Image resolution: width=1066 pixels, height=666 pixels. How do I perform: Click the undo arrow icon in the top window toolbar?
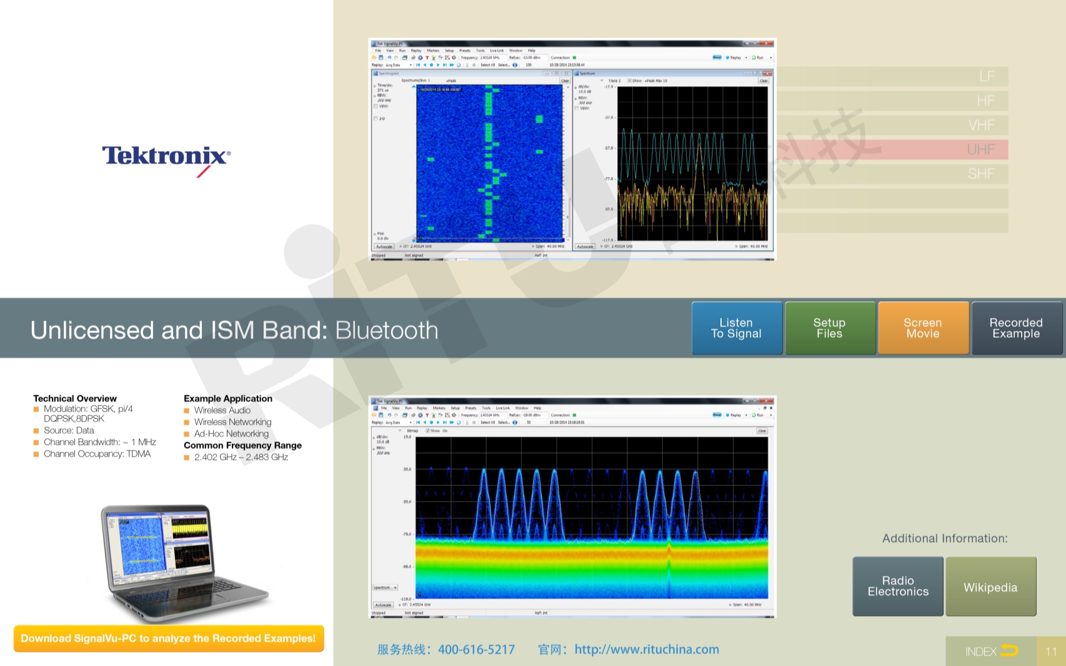(389, 57)
